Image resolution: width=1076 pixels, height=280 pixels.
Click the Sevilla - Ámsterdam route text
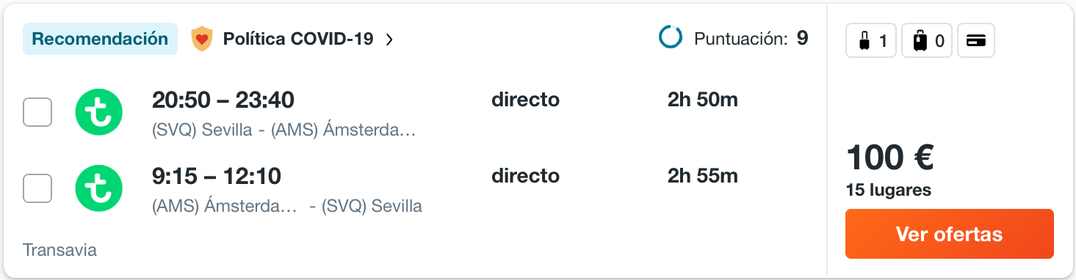click(284, 130)
